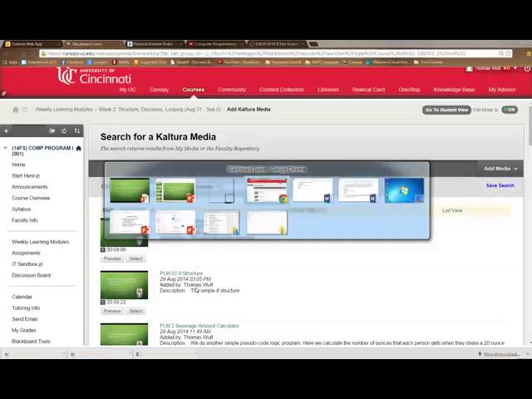The image size is (532, 399).
Task: Open the Canopy tab
Action: click(159, 90)
